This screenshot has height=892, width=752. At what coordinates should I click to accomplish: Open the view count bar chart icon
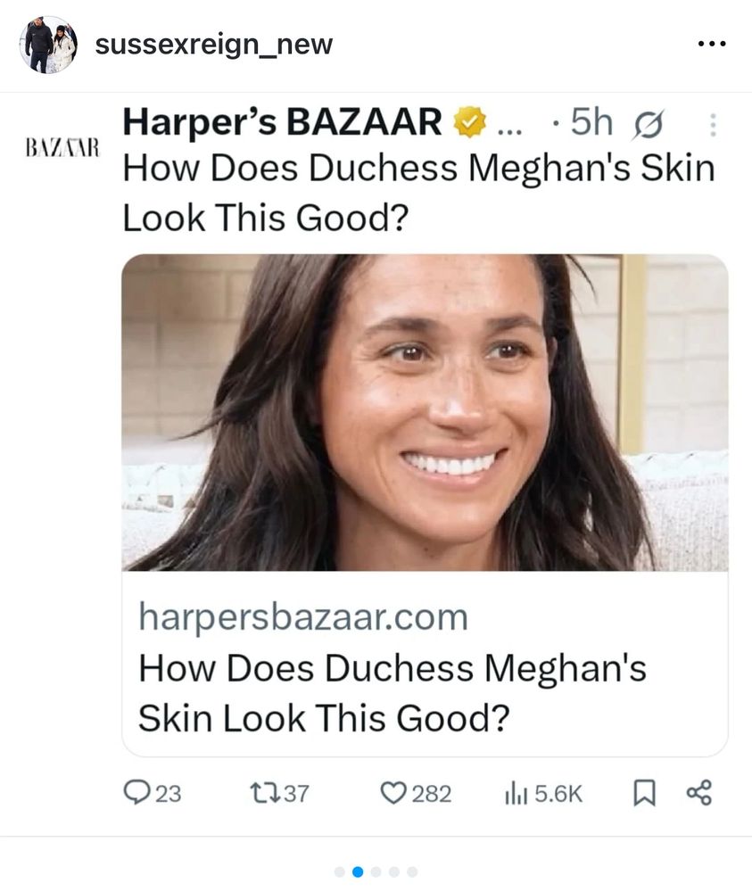(x=517, y=792)
